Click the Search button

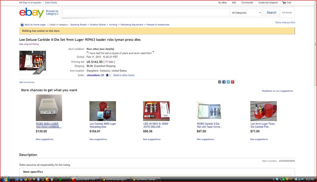pyautogui.click(x=271, y=13)
